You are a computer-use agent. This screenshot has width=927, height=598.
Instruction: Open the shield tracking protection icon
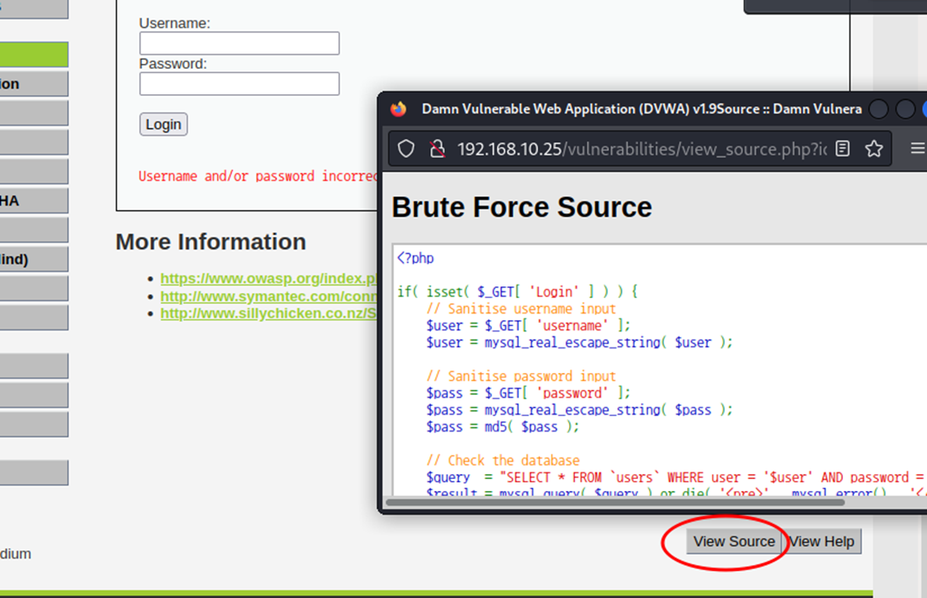(407, 149)
